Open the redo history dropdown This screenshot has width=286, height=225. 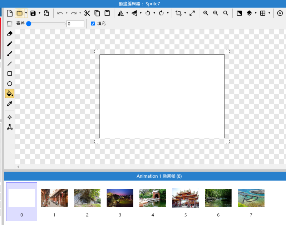(80, 13)
